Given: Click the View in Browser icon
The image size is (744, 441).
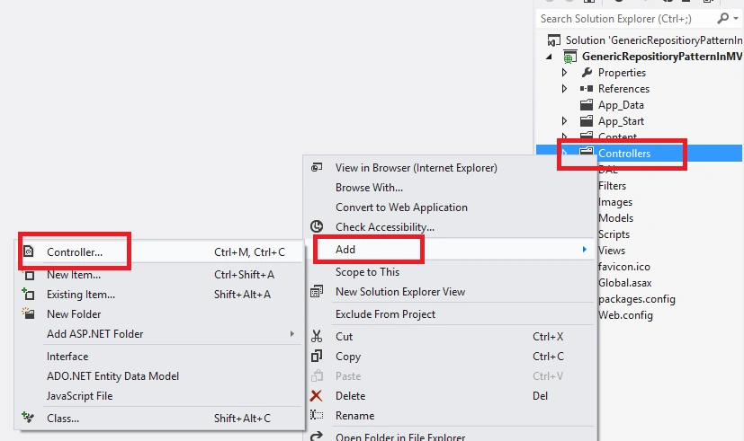Looking at the screenshot, I should click(x=317, y=167).
